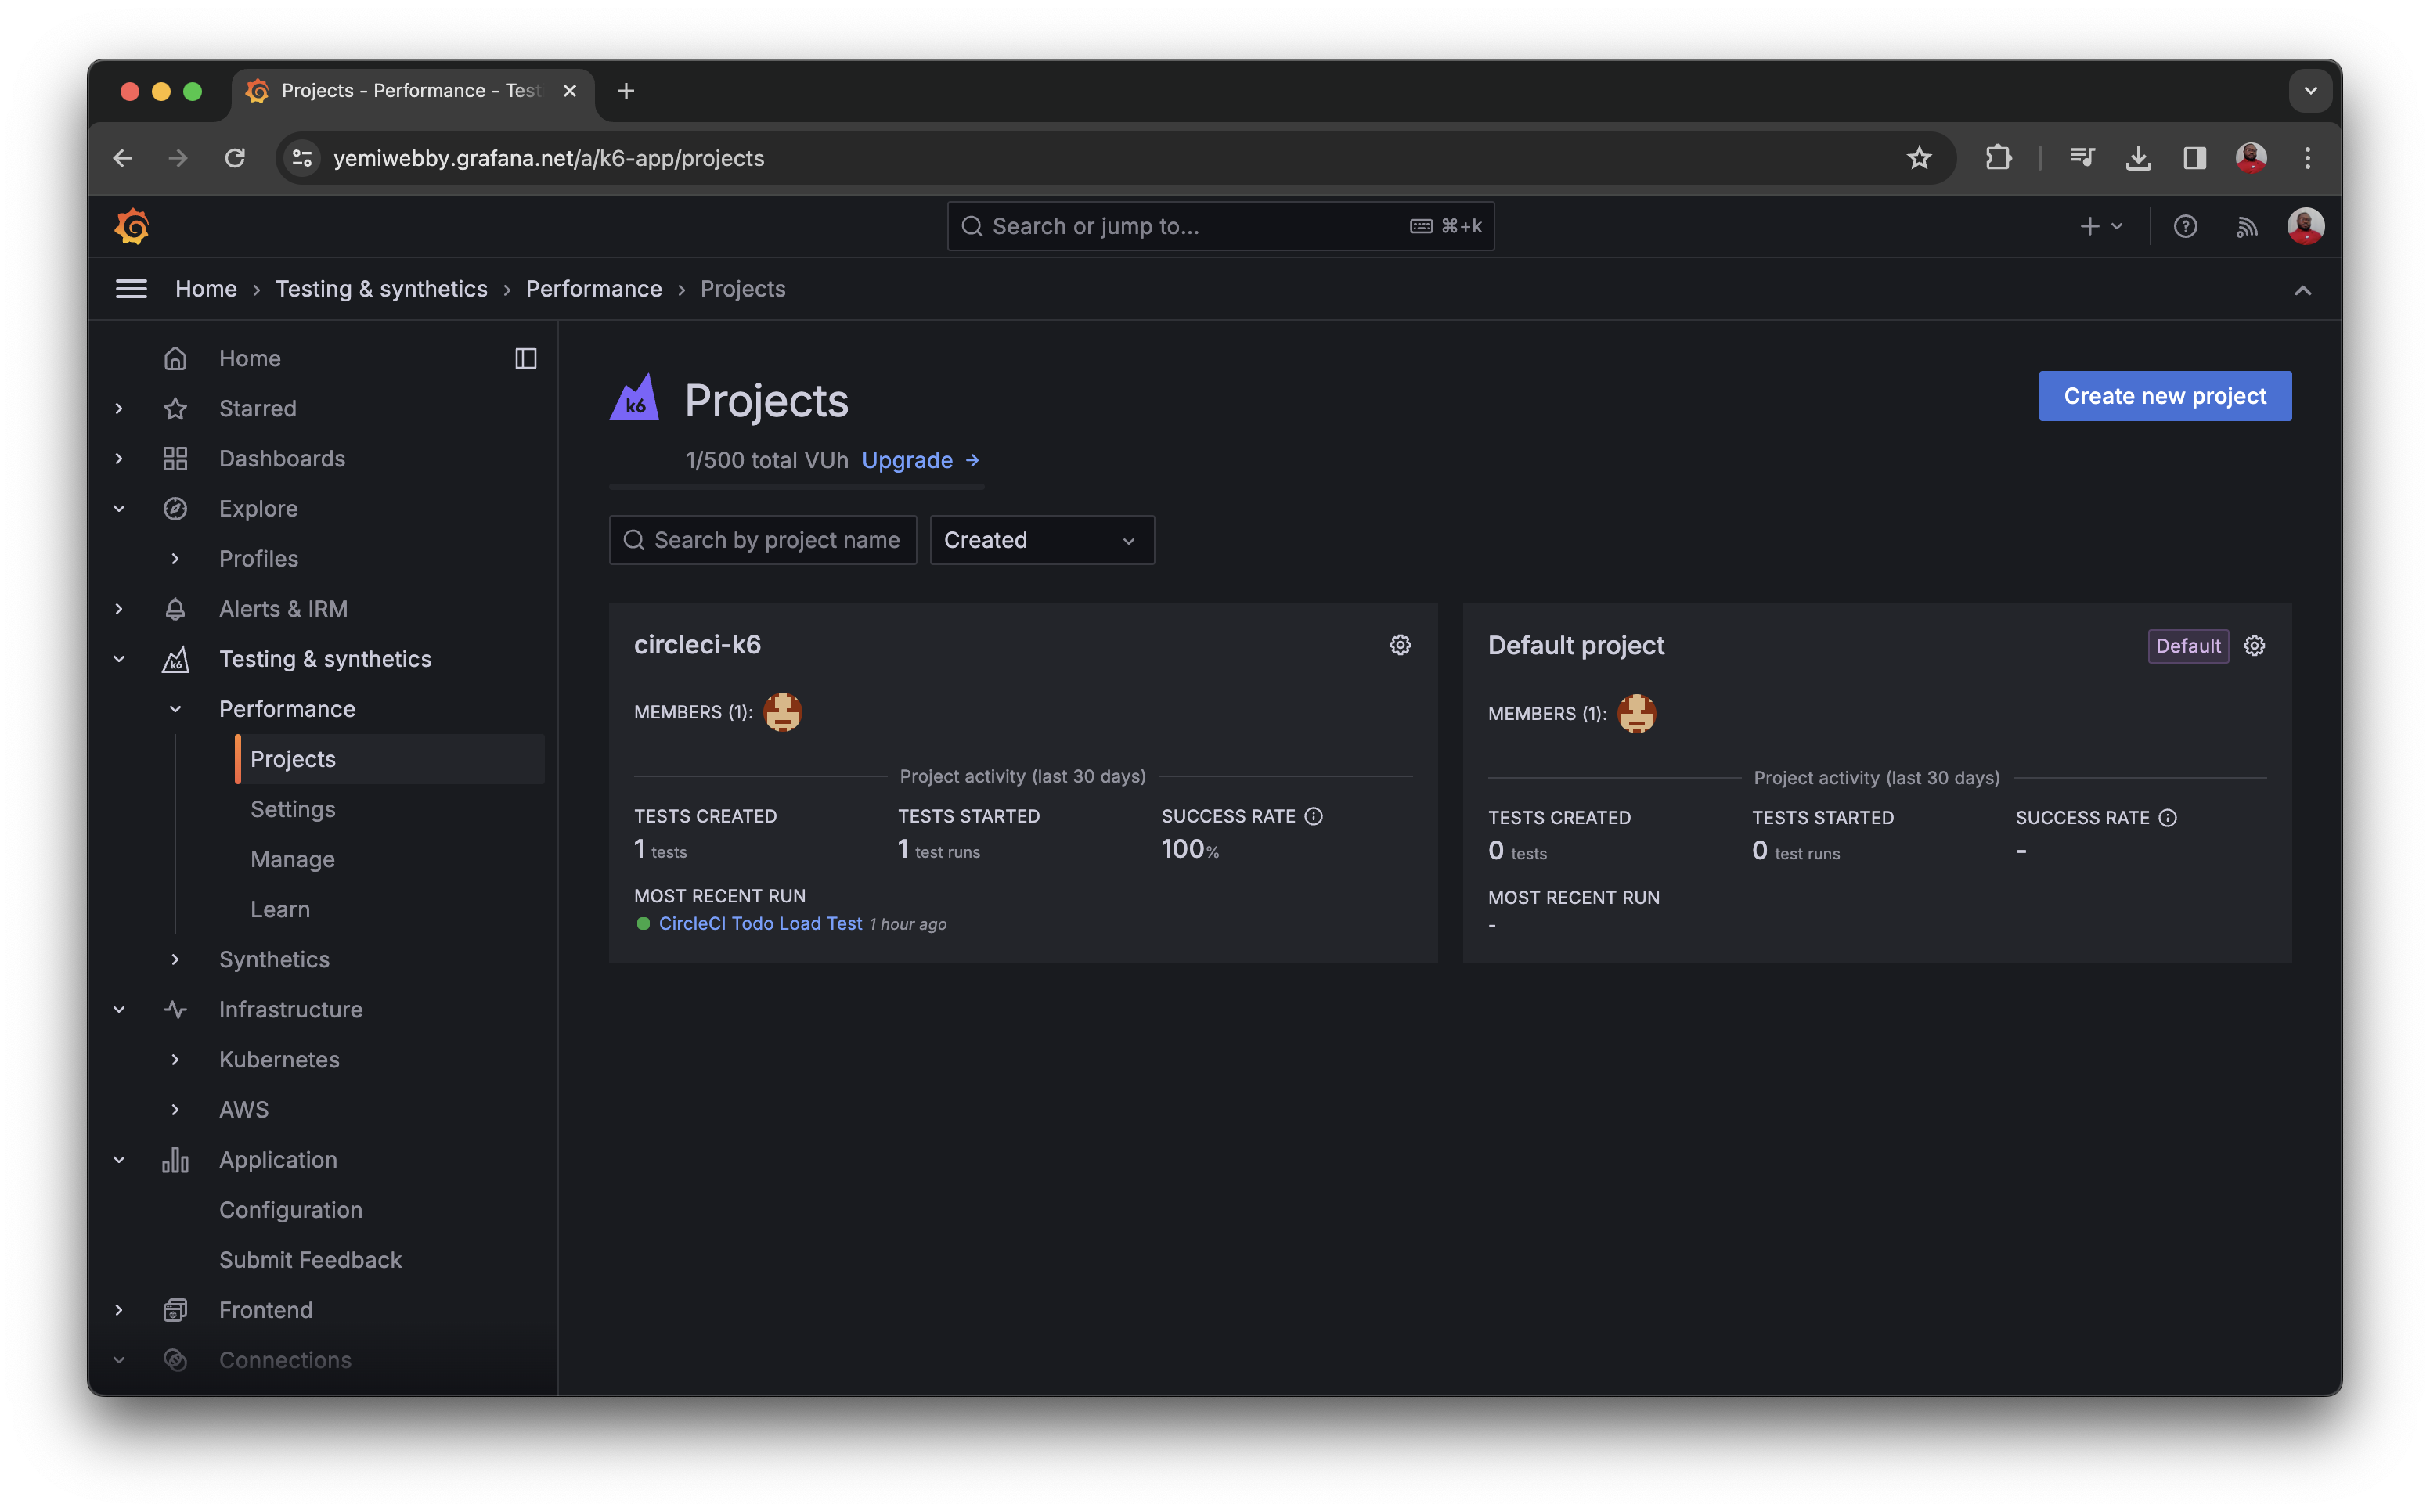Screen dimensions: 2430x1512
Task: Collapse the Performance sidebar section
Action: click(x=176, y=709)
